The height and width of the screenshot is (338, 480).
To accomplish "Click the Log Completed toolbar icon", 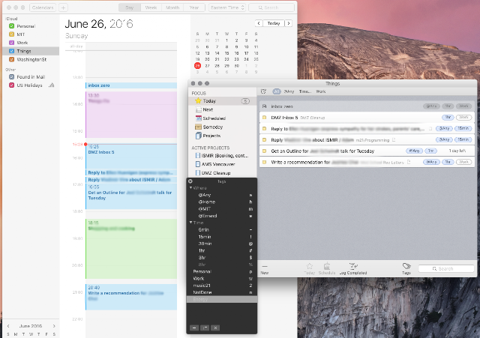I will (x=353, y=266).
